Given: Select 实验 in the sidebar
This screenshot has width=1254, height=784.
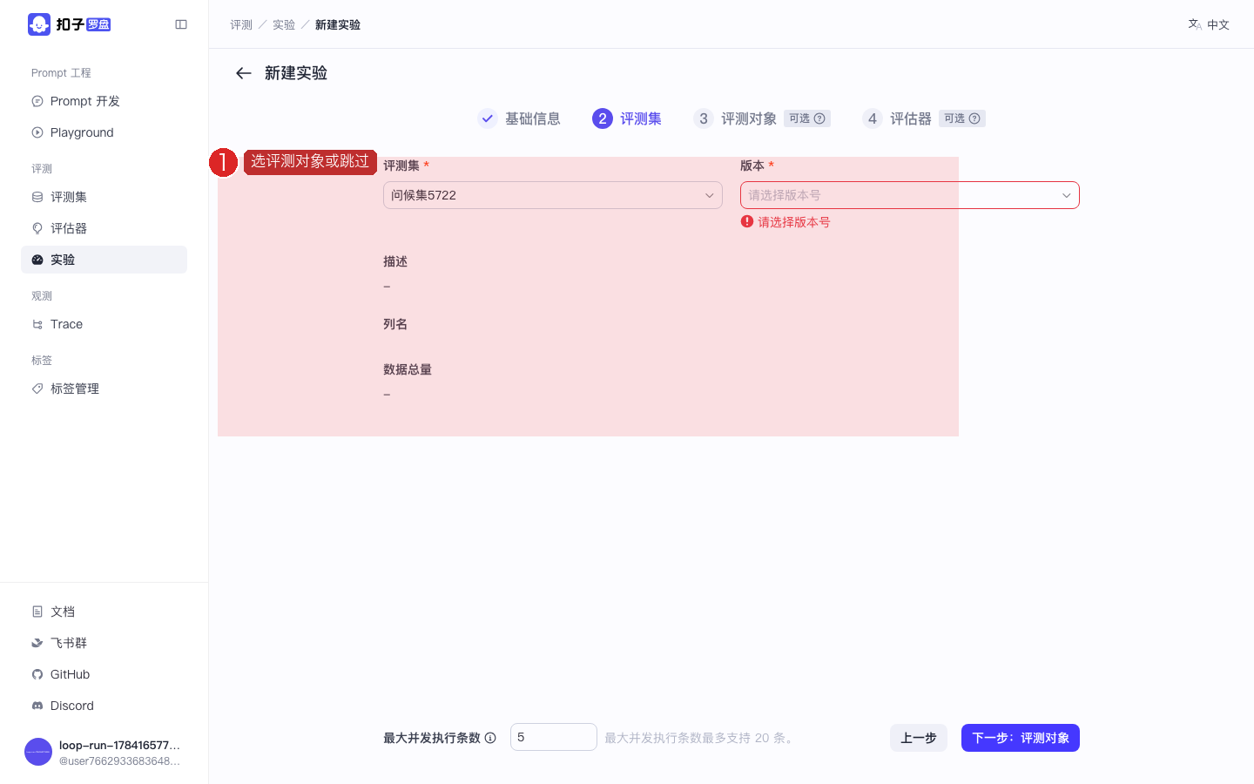Looking at the screenshot, I should coord(104,260).
